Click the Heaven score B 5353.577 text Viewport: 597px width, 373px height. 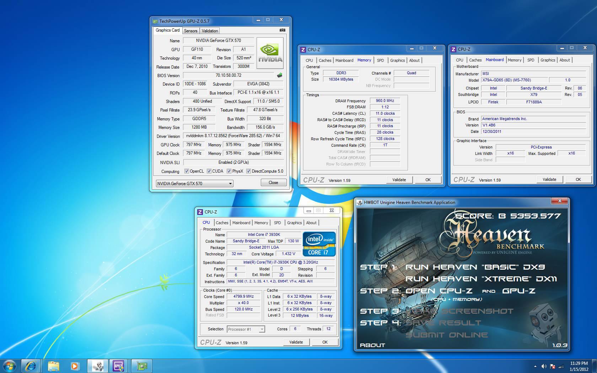pyautogui.click(x=508, y=216)
